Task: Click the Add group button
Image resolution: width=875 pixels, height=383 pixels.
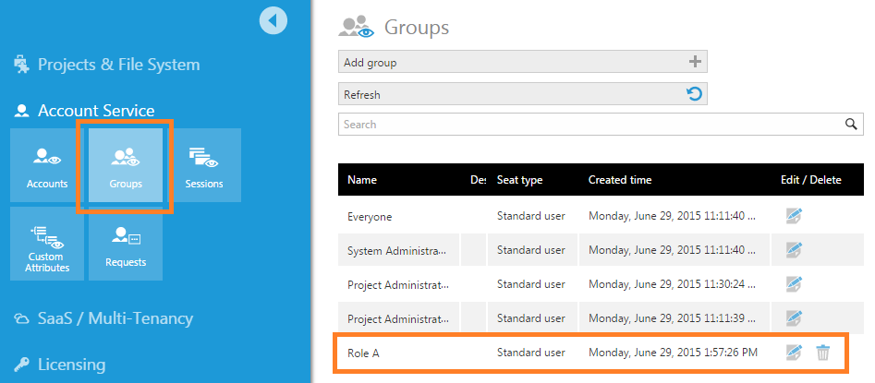Action: click(523, 62)
